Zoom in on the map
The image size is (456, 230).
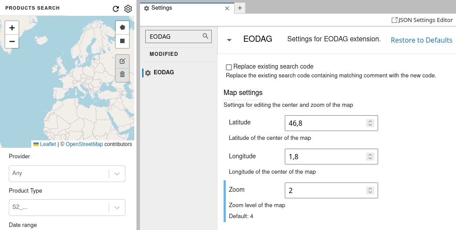12,28
